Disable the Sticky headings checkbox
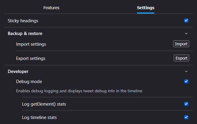Viewport: 197px width, 124px height. click(186, 20)
